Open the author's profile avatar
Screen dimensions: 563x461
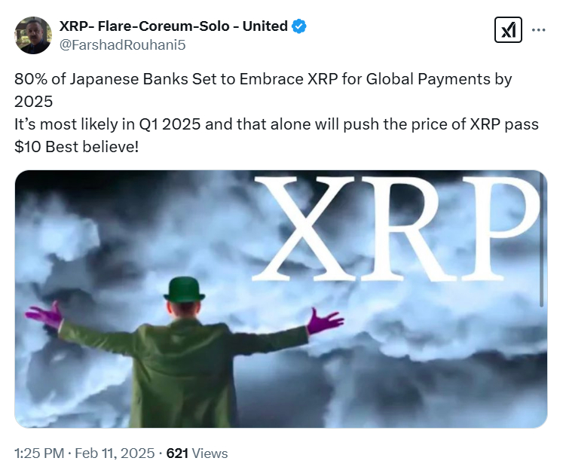[x=33, y=35]
